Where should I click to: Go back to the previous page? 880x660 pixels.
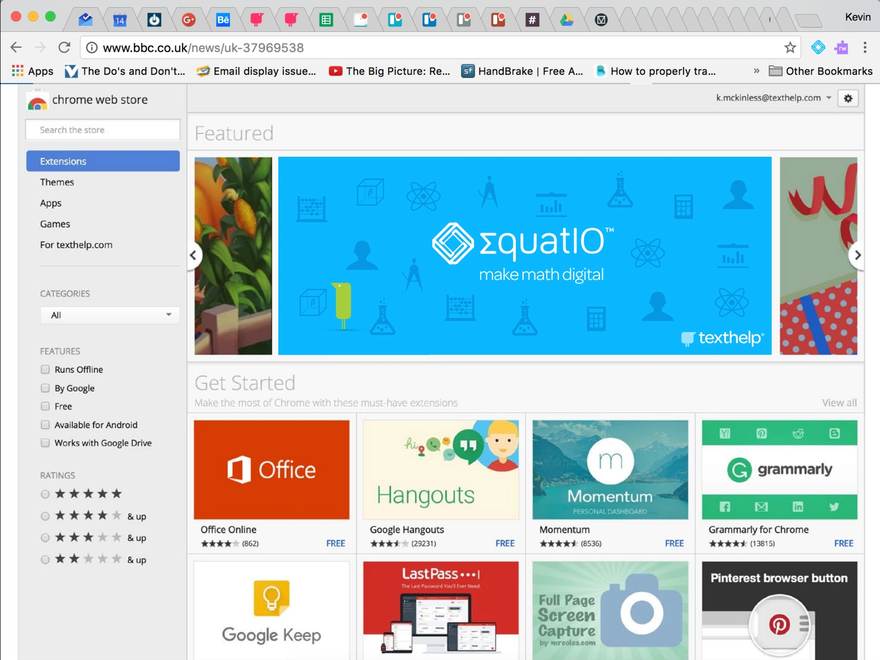[x=16, y=47]
